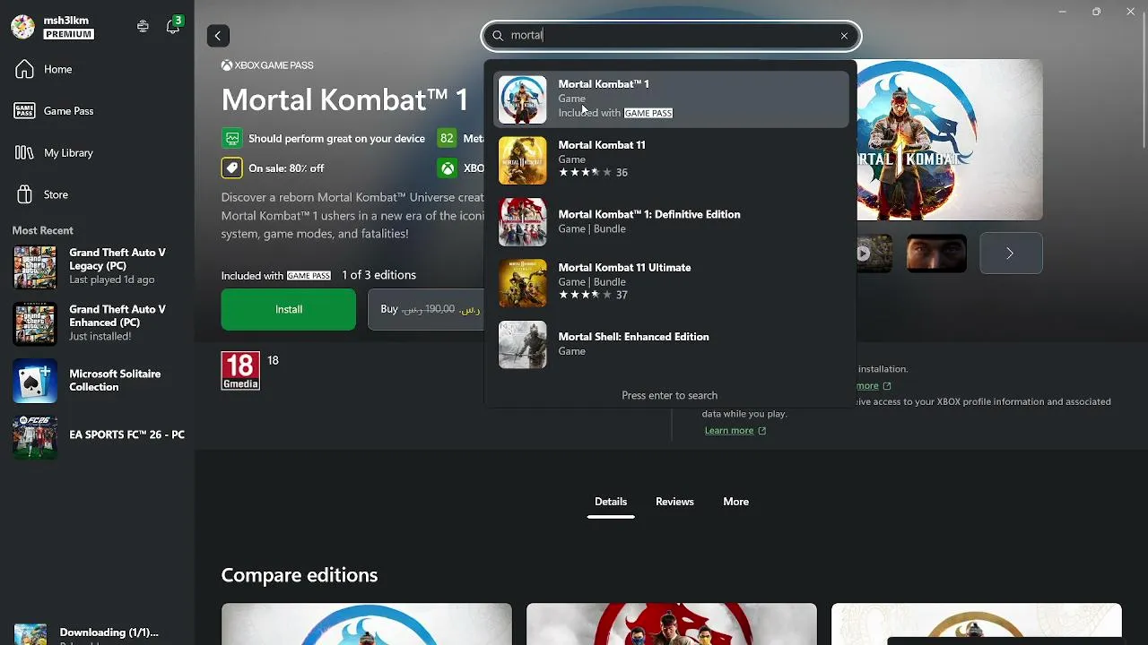Install Mortal Kombat 1 with the green button
This screenshot has width=1148, height=645.
coord(289,309)
